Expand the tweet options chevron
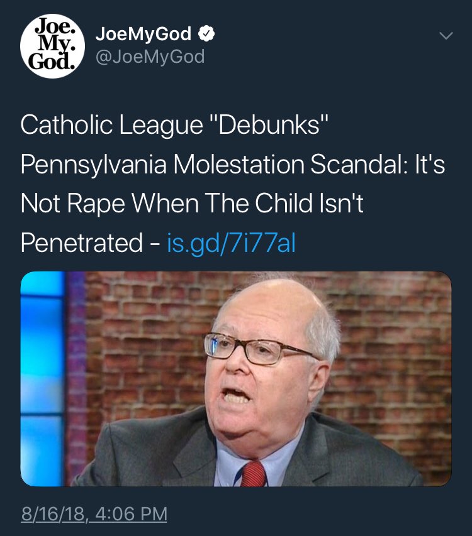Screen dimensions: 472x536 point(446,36)
